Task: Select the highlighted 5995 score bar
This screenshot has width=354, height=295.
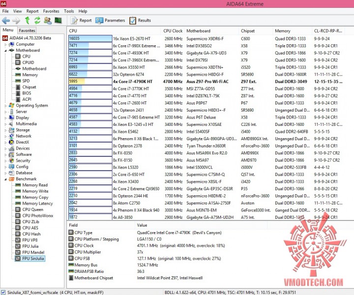Action: (x=90, y=82)
